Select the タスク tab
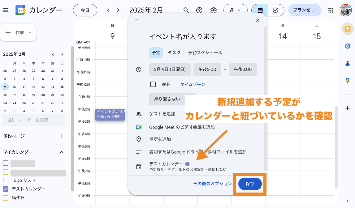The height and width of the screenshot is (208, 355). pos(174,53)
